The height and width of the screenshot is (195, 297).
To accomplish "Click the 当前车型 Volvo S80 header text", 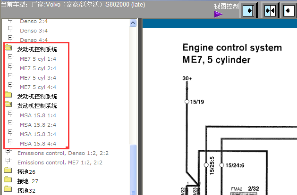I will [x=73, y=4].
